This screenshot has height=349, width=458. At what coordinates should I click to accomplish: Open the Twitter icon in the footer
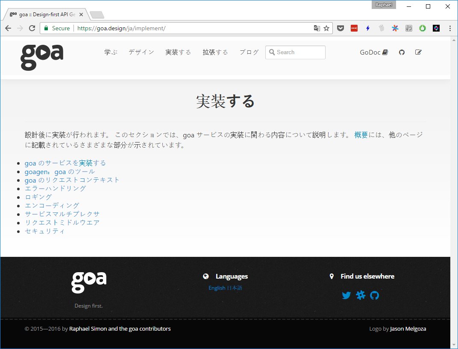[x=346, y=295]
